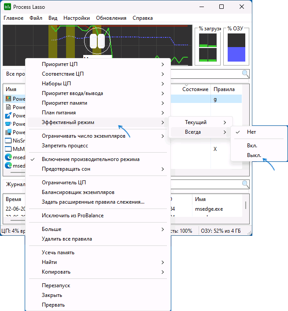
Task: Select the NisSr process icon
Action: pyautogui.click(x=8, y=141)
